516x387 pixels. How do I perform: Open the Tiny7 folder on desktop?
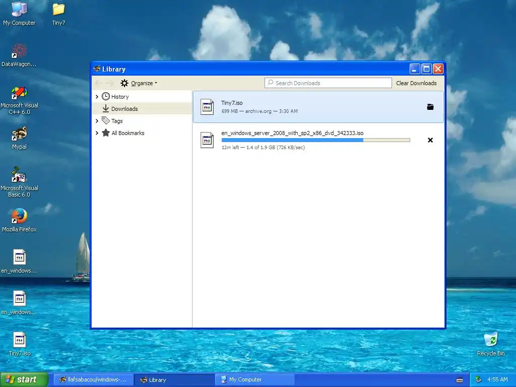coord(58,14)
